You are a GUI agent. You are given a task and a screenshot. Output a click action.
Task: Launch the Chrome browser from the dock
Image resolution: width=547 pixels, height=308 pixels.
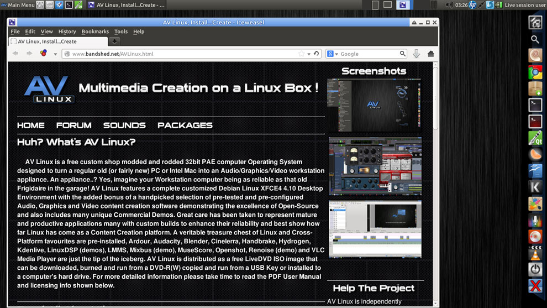tap(535, 72)
